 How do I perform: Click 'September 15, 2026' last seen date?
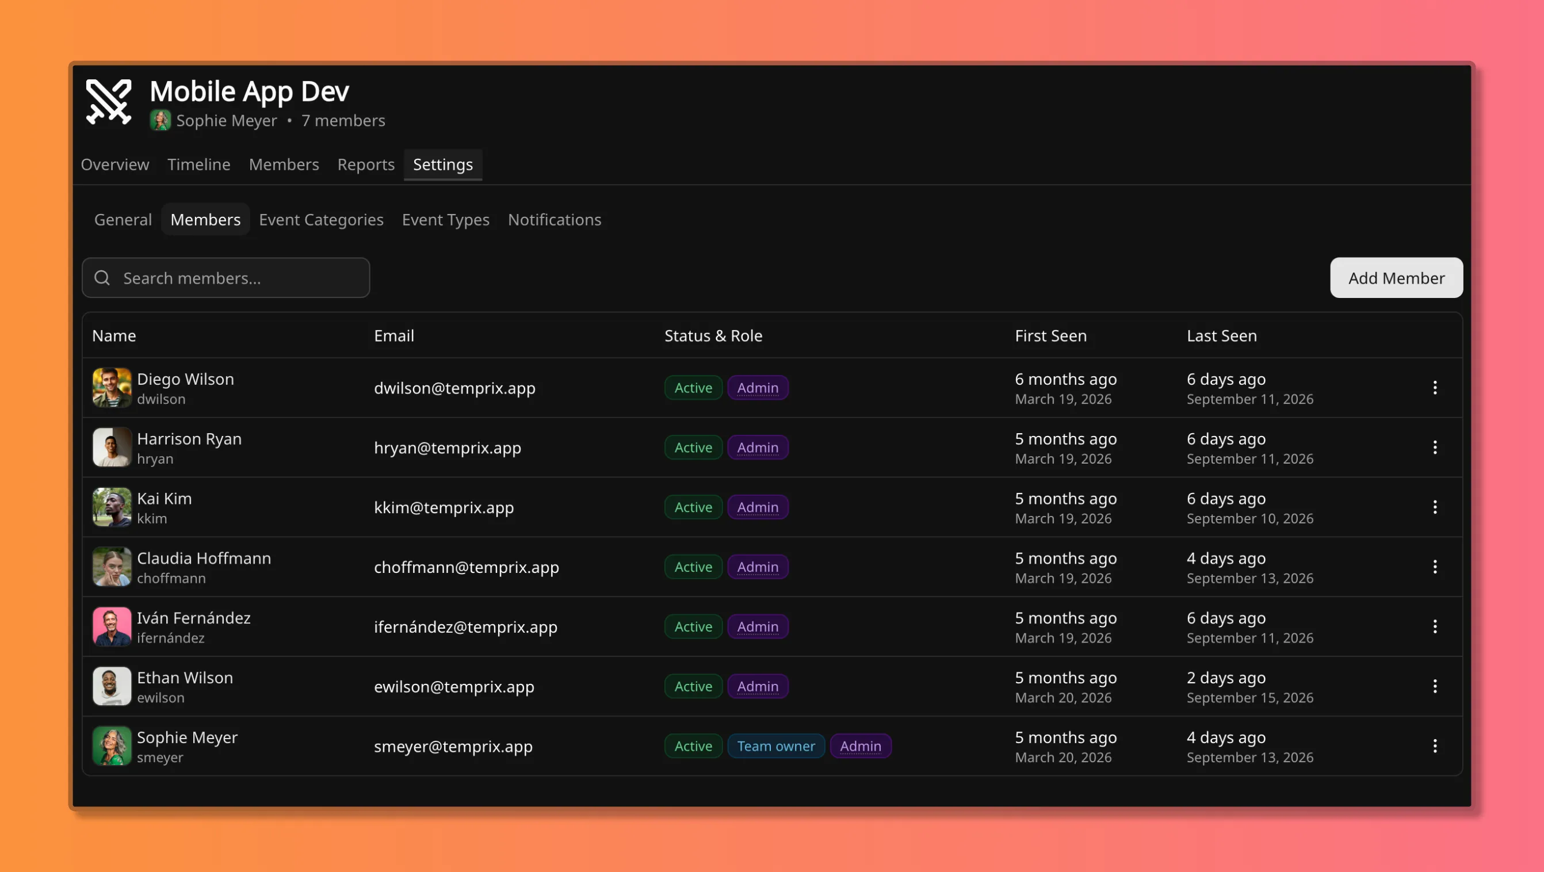1249,698
